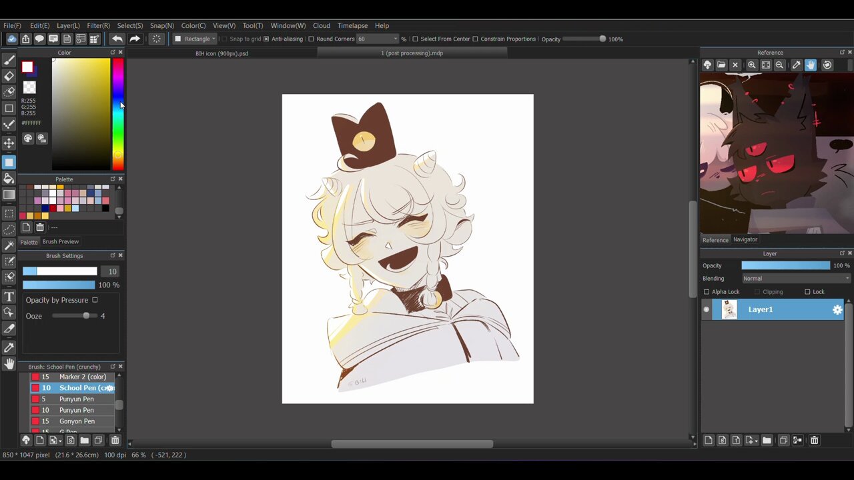Open the Timelapse menu
This screenshot has width=854, height=480.
pyautogui.click(x=352, y=25)
